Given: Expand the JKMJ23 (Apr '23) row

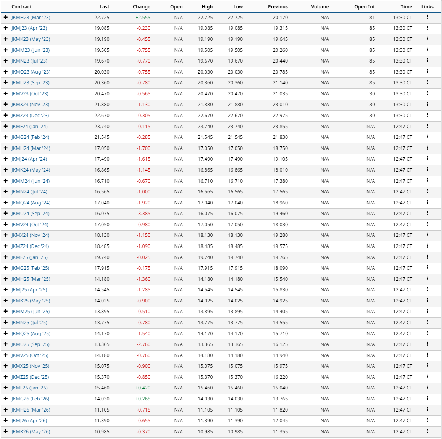Looking at the screenshot, I should point(6,28).
